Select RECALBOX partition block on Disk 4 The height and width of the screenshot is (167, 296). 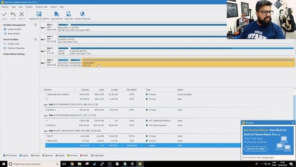(x=75, y=63)
